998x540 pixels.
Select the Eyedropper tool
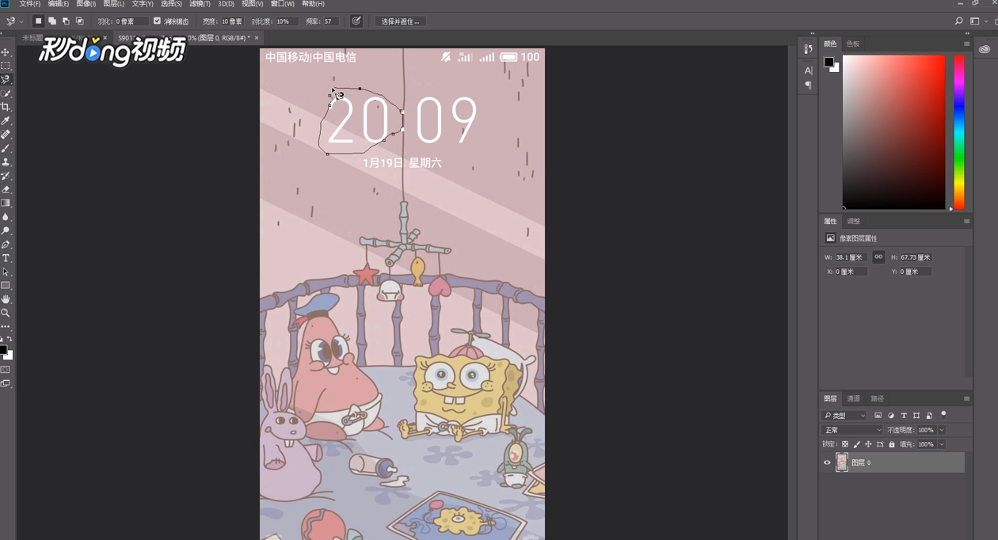(6, 120)
